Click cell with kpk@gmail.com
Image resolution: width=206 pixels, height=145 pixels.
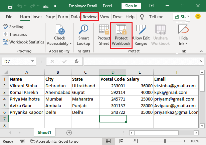click(x=176, y=92)
